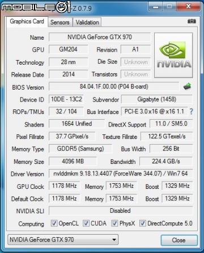Click the Default Clock row Memory 1753 MHz
The image size is (204, 253).
pyautogui.click(x=121, y=199)
